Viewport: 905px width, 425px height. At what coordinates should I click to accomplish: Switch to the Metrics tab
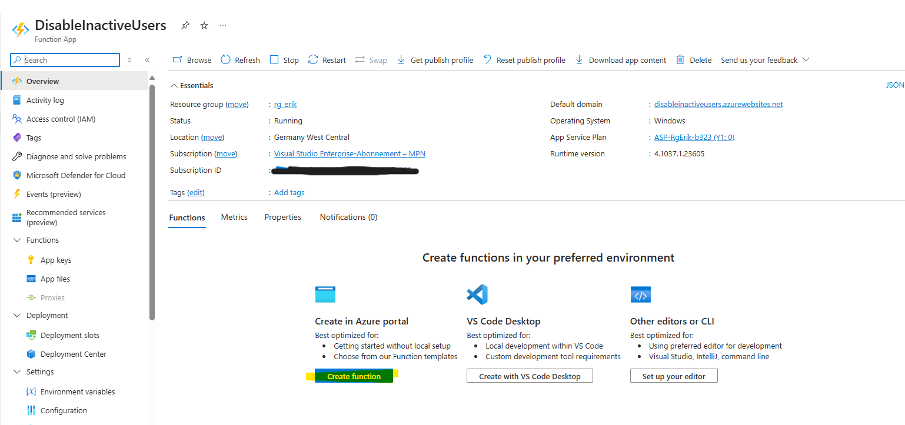click(234, 217)
